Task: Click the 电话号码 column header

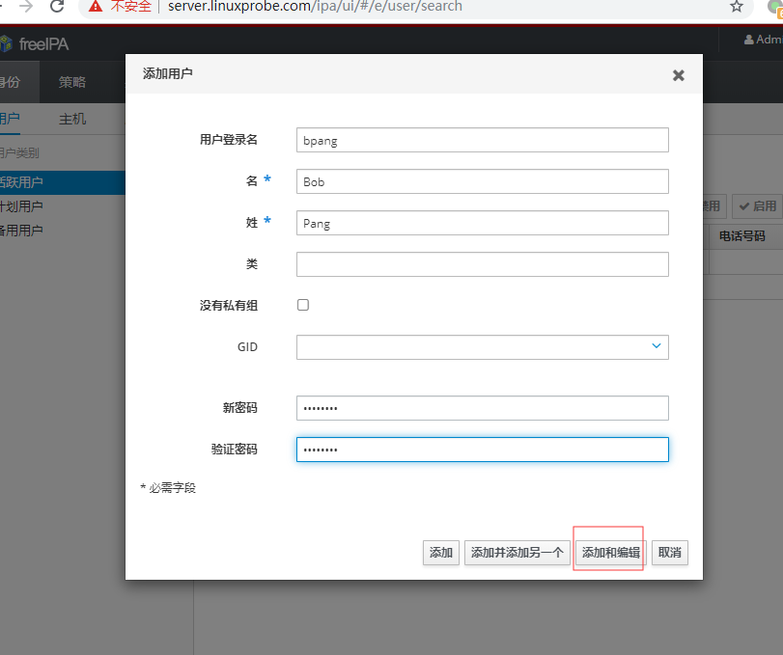Action: tap(742, 236)
